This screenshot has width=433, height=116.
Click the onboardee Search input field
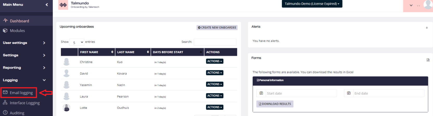coord(215,42)
